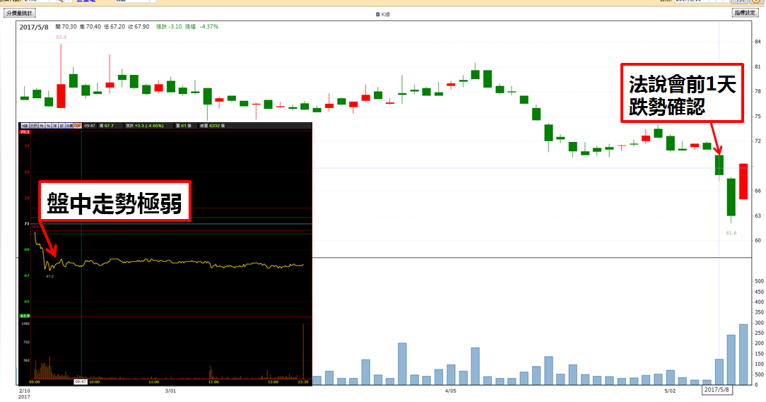Select the 2017/5/8 green candlestick on the crosshair

pyautogui.click(x=719, y=165)
